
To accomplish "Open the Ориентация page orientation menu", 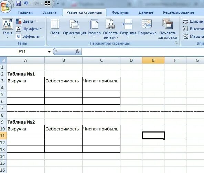I will [75, 28].
